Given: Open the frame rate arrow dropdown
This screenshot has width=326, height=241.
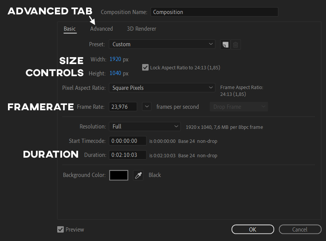Looking at the screenshot, I should click(147, 107).
